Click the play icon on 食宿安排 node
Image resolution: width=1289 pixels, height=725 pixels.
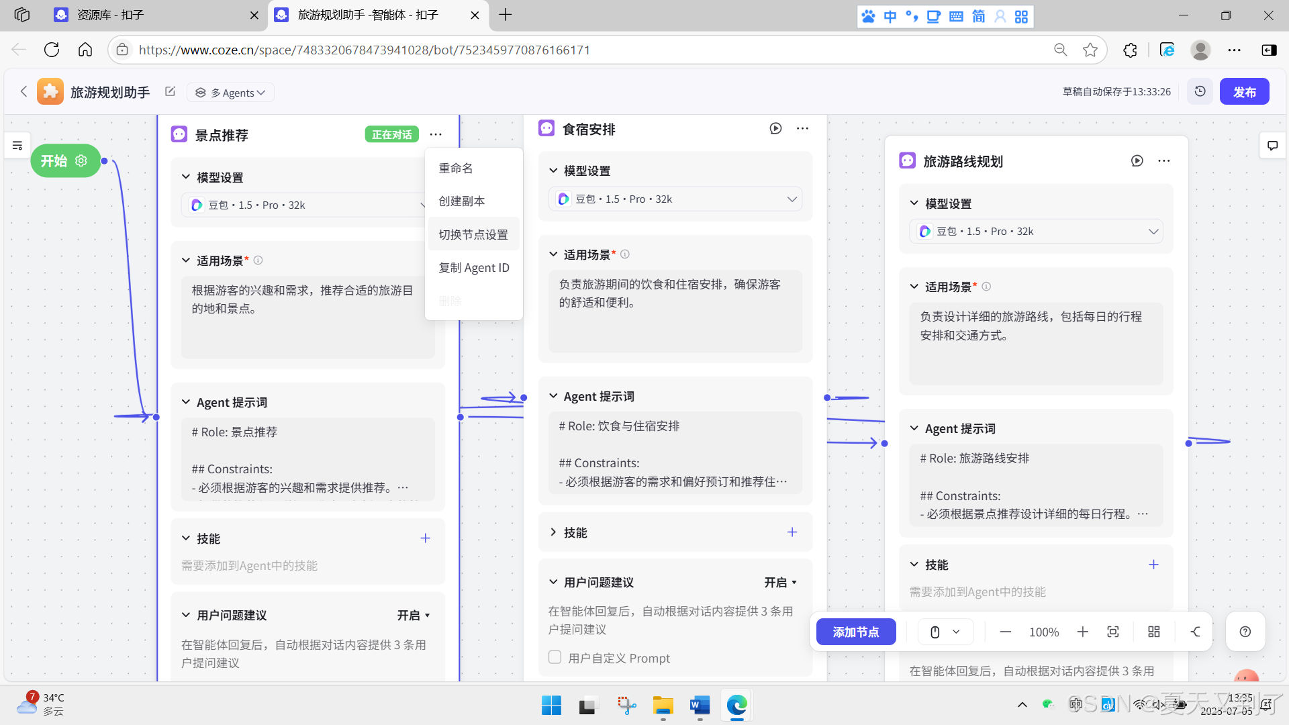(x=775, y=128)
